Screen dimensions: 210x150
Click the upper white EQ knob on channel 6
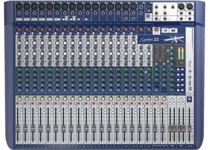[57, 43]
